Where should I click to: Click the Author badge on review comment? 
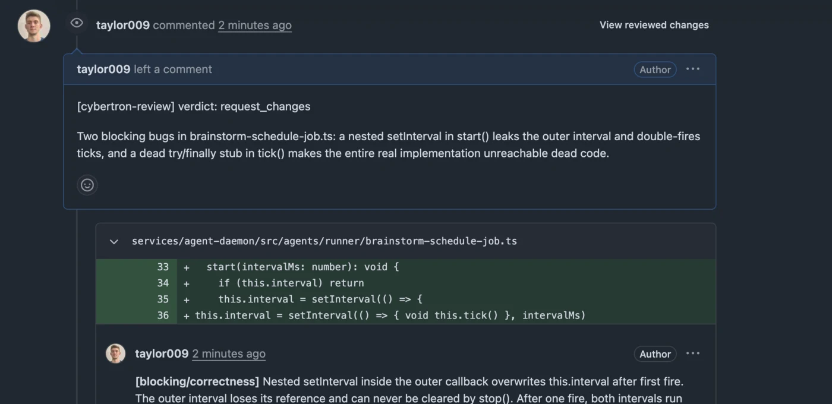(655, 70)
